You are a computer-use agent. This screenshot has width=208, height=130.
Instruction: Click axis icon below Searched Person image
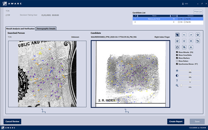click(x=44, y=110)
